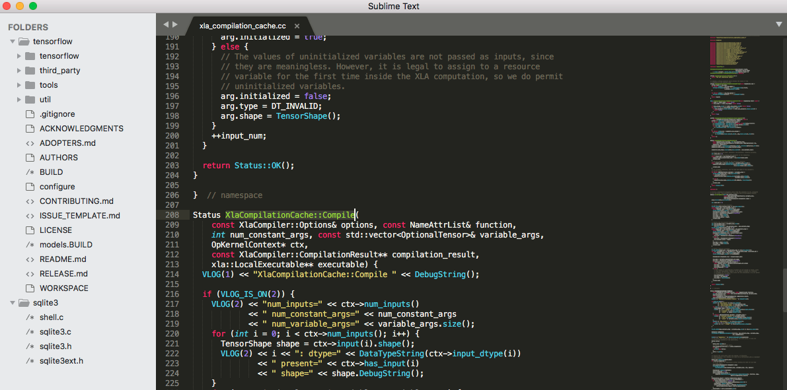Image resolution: width=787 pixels, height=390 pixels.
Task: Go to next tab with right arrow
Action: 175,24
